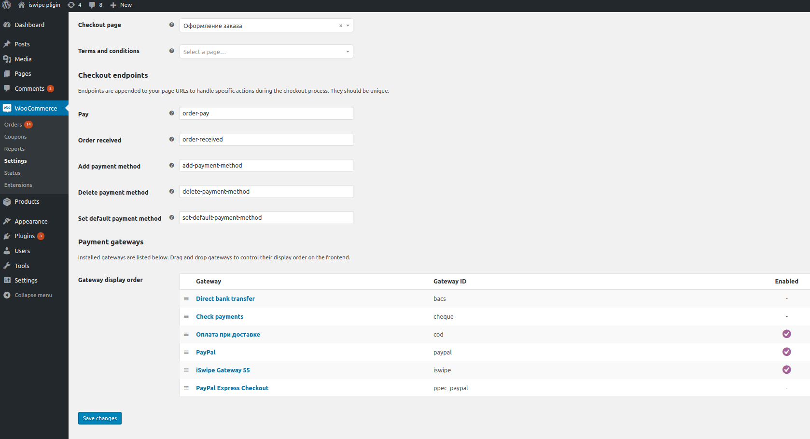Click the Comments icon in sidebar
This screenshot has height=439, width=810.
coord(7,88)
